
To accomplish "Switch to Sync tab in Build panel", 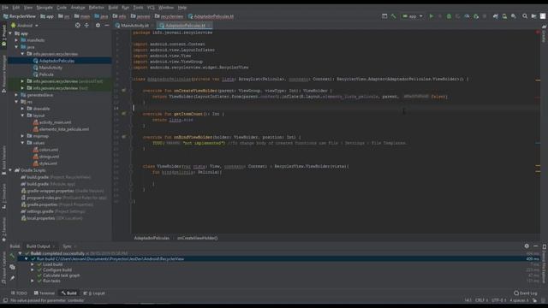I will pyautogui.click(x=67, y=246).
